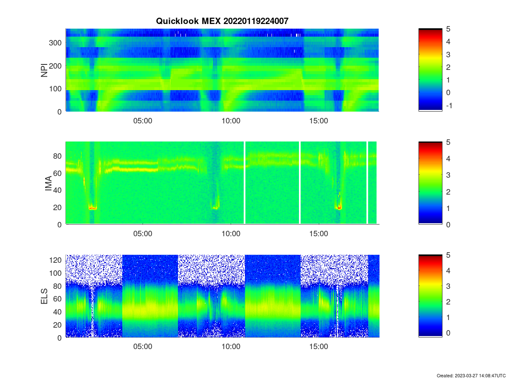Click the 0 label on ELS color bar

point(449,333)
